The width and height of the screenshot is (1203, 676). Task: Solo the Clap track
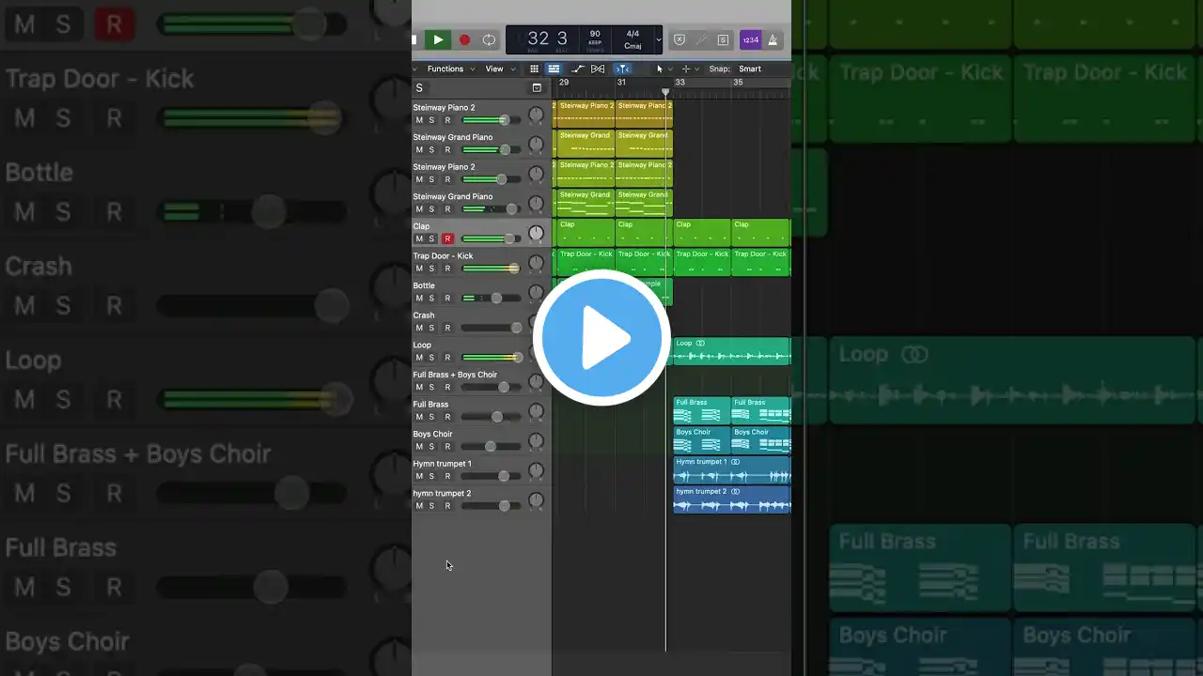tap(431, 239)
